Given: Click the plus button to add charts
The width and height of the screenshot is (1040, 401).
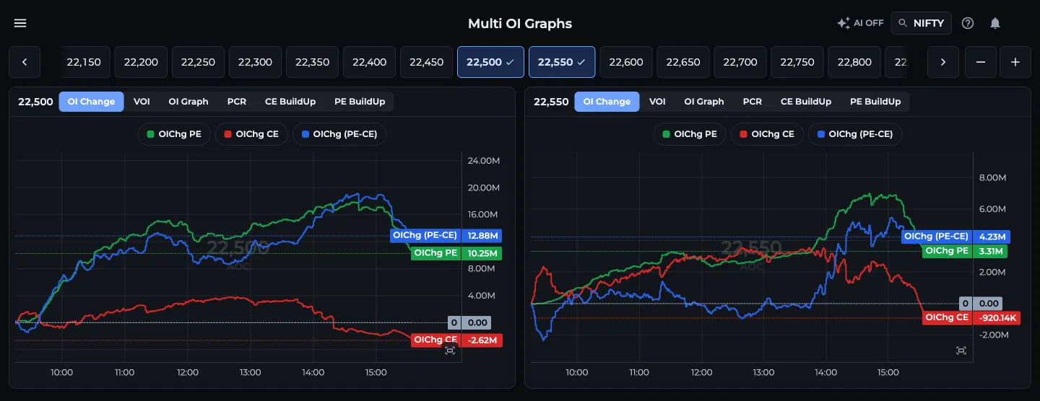Looking at the screenshot, I should click(1015, 62).
